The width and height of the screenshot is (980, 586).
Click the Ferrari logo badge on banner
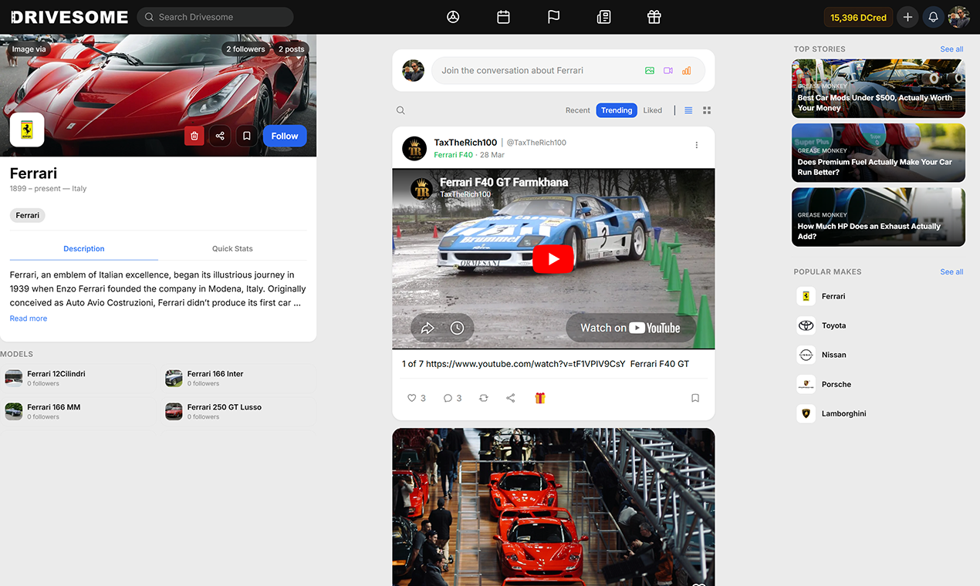27,130
